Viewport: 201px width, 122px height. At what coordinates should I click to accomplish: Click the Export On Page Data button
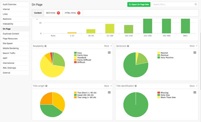tap(139, 5)
